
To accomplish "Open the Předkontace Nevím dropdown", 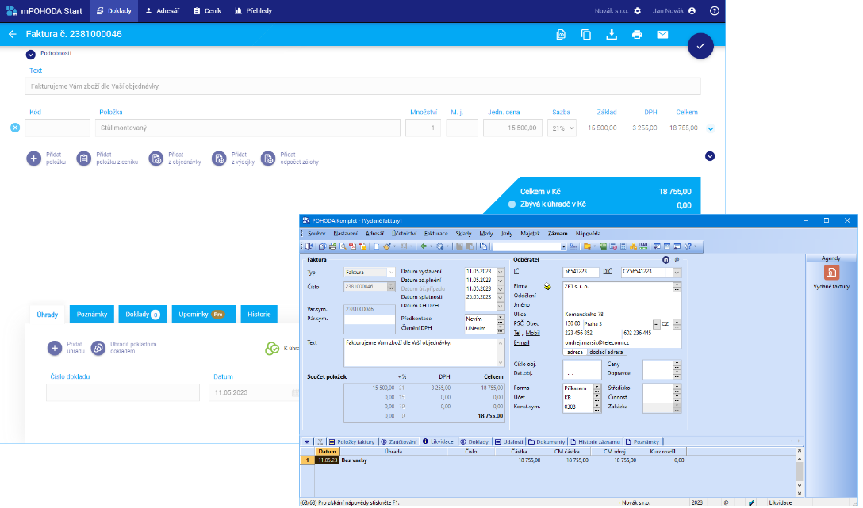I will tap(501, 317).
